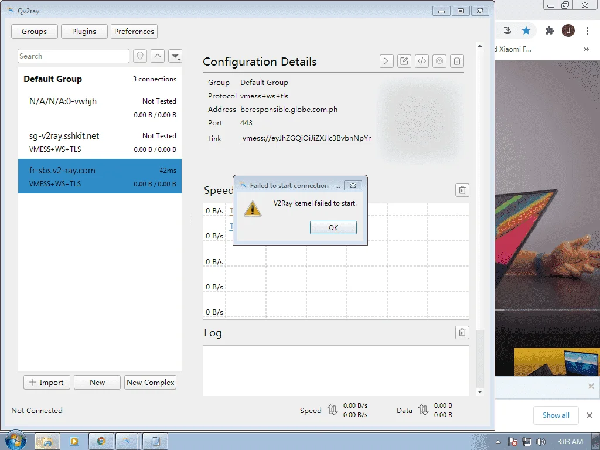Image resolution: width=600 pixels, height=450 pixels.
Task: Open Chrome's extensions puzzle icon
Action: click(550, 30)
